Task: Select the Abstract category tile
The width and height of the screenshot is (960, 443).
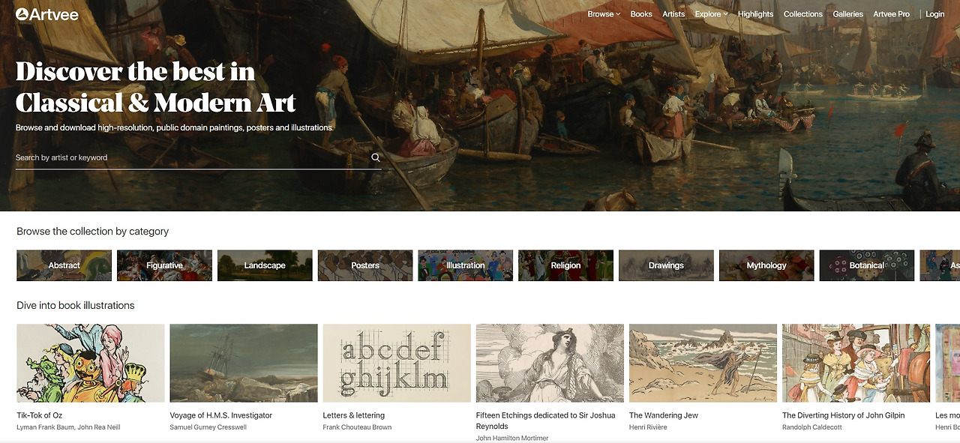Action: (x=64, y=265)
